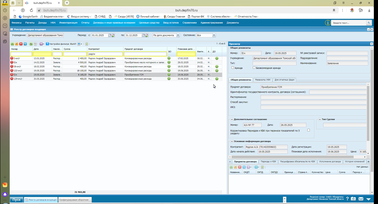Copy the selected contract record
This screenshot has height=204, width=378.
(x=25, y=44)
